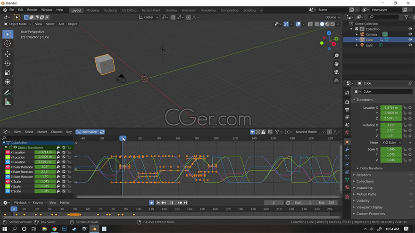Expand the Delta Transform panel
The image size is (415, 233).
coord(371,169)
